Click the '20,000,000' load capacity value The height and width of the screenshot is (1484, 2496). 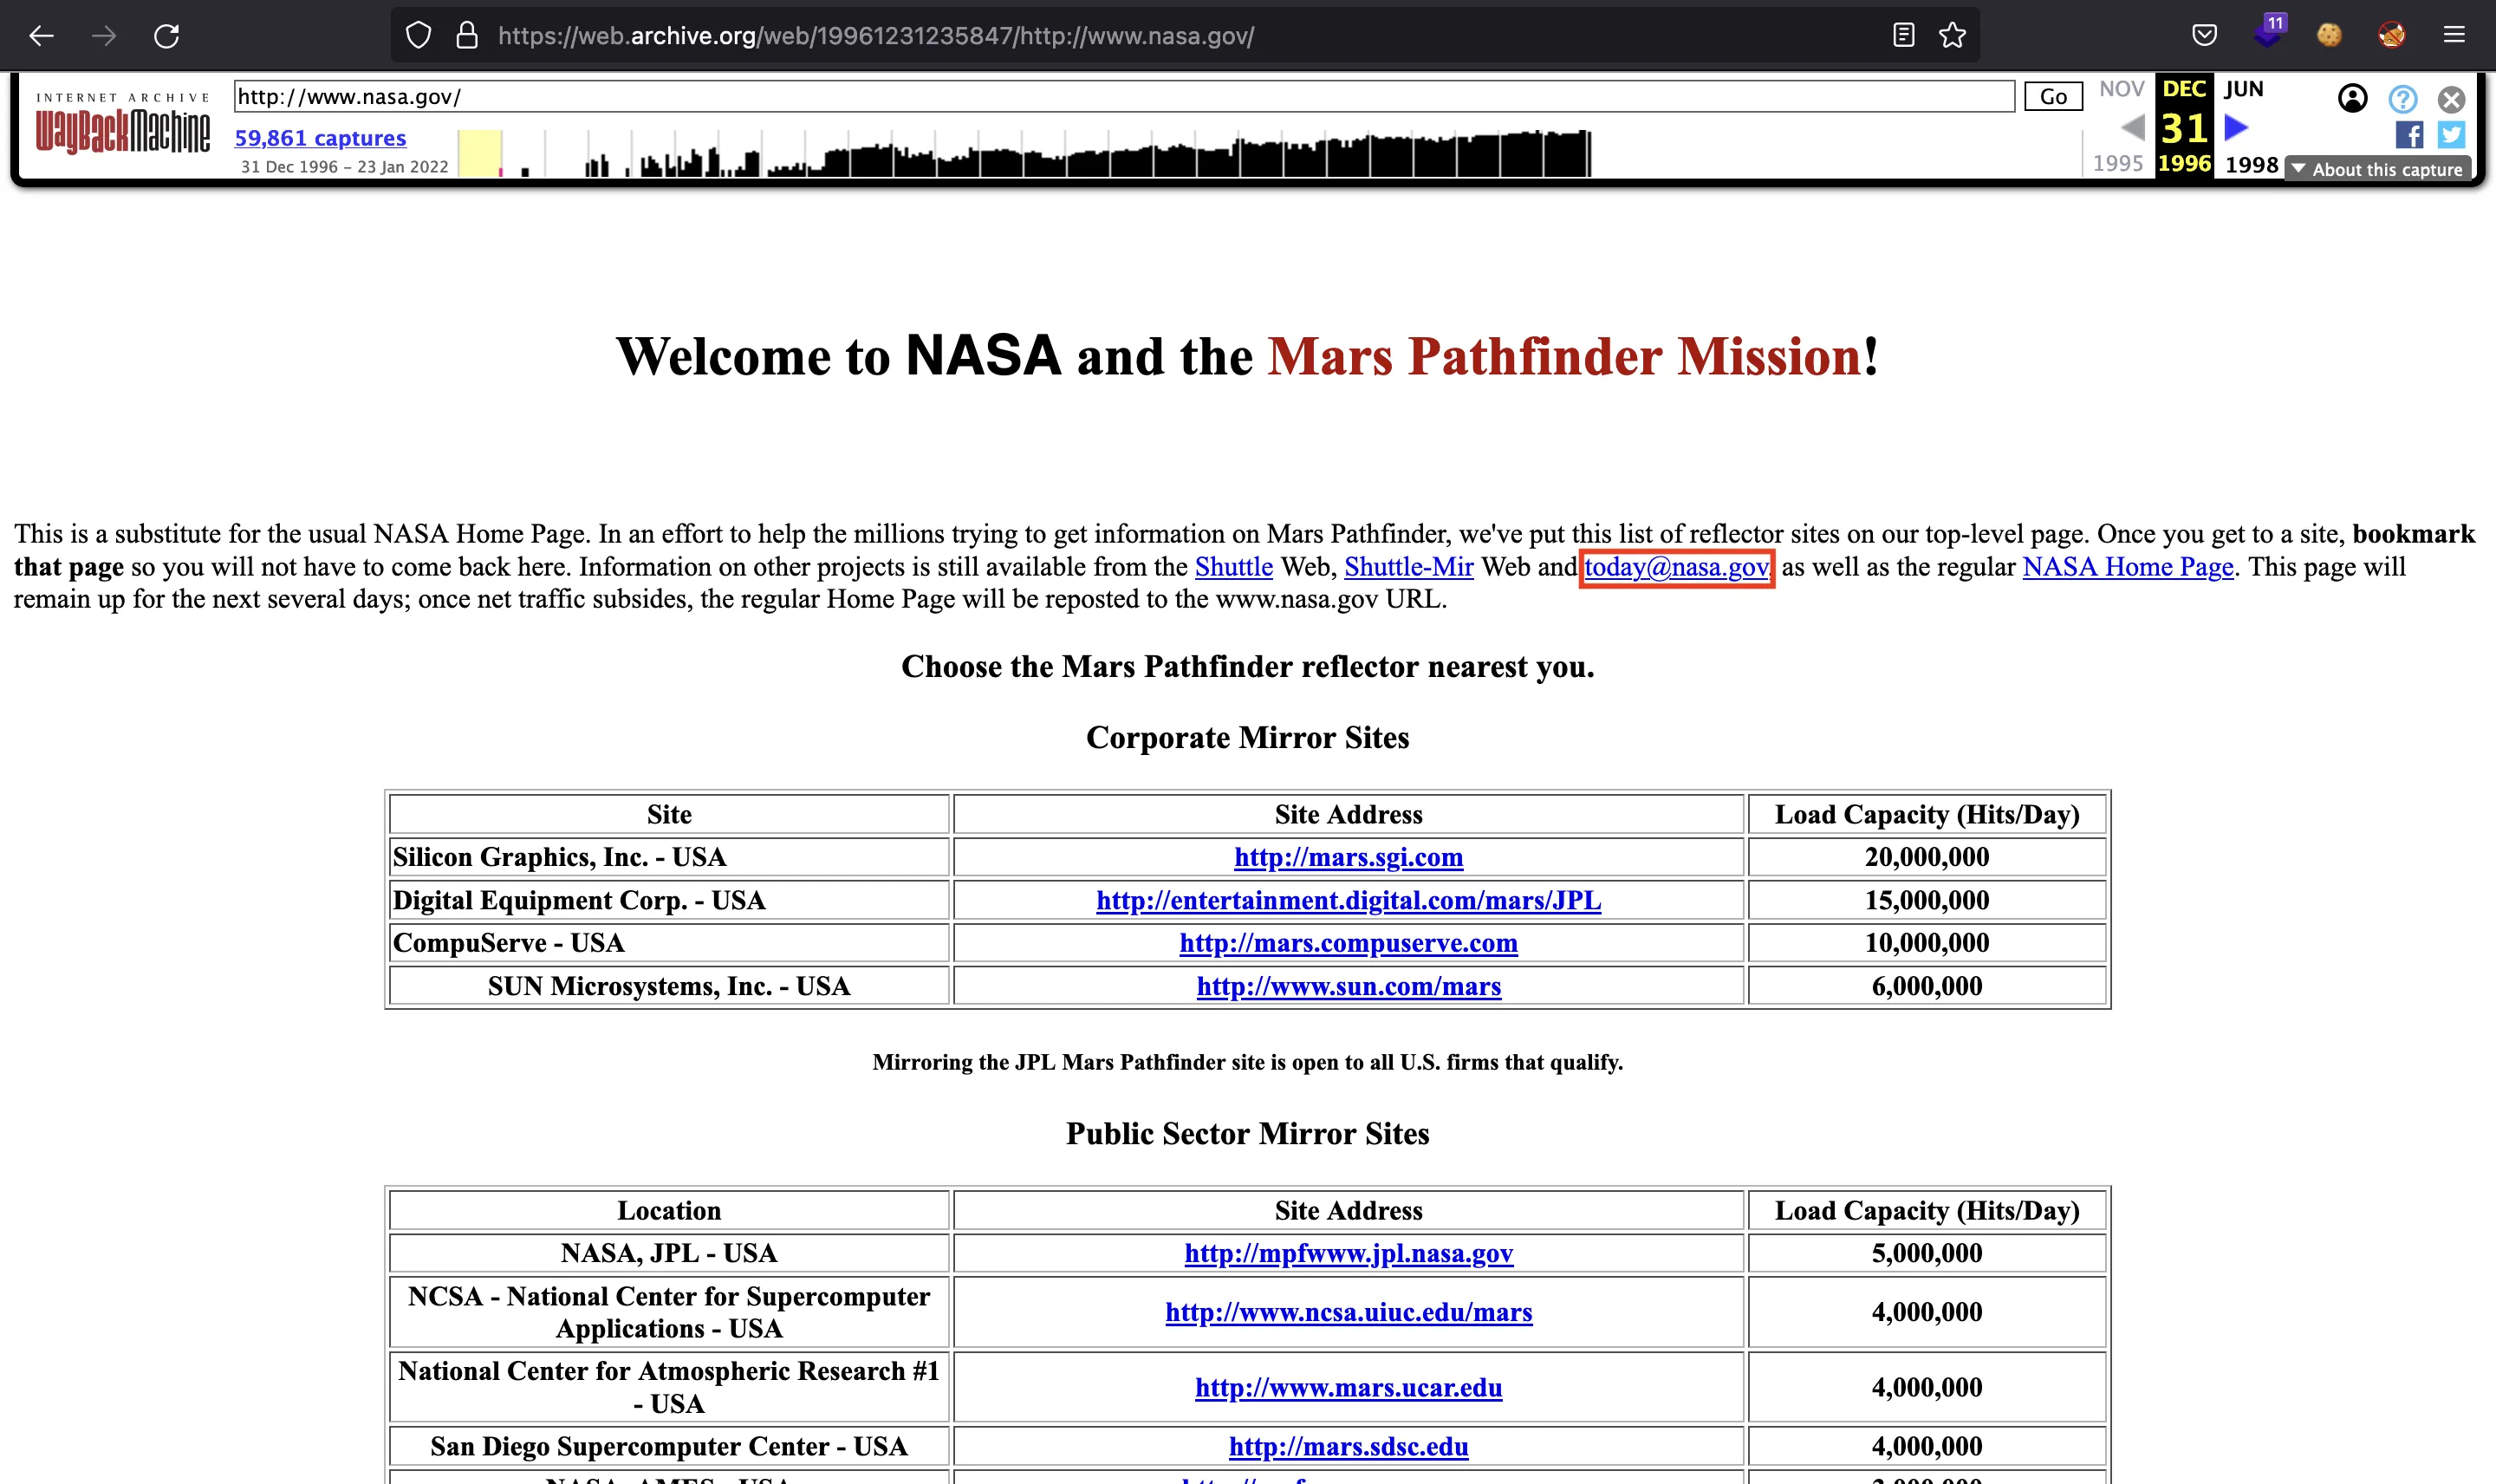[x=1927, y=857]
